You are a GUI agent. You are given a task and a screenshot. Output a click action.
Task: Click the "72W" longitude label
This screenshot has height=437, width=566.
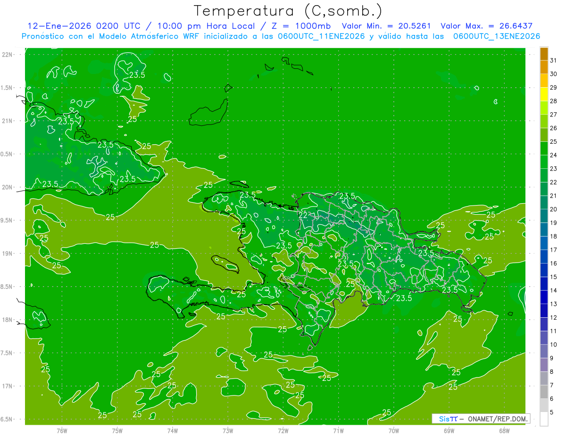point(283,430)
